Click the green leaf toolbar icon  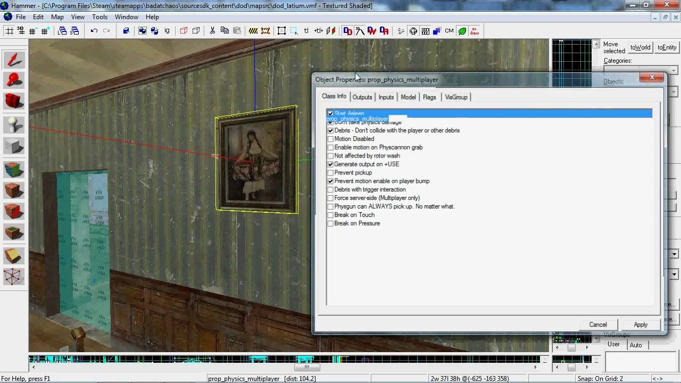[x=462, y=31]
